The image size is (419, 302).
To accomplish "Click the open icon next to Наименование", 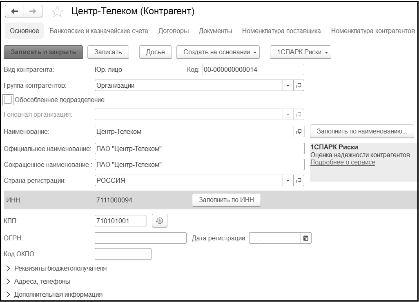I will click(299, 132).
